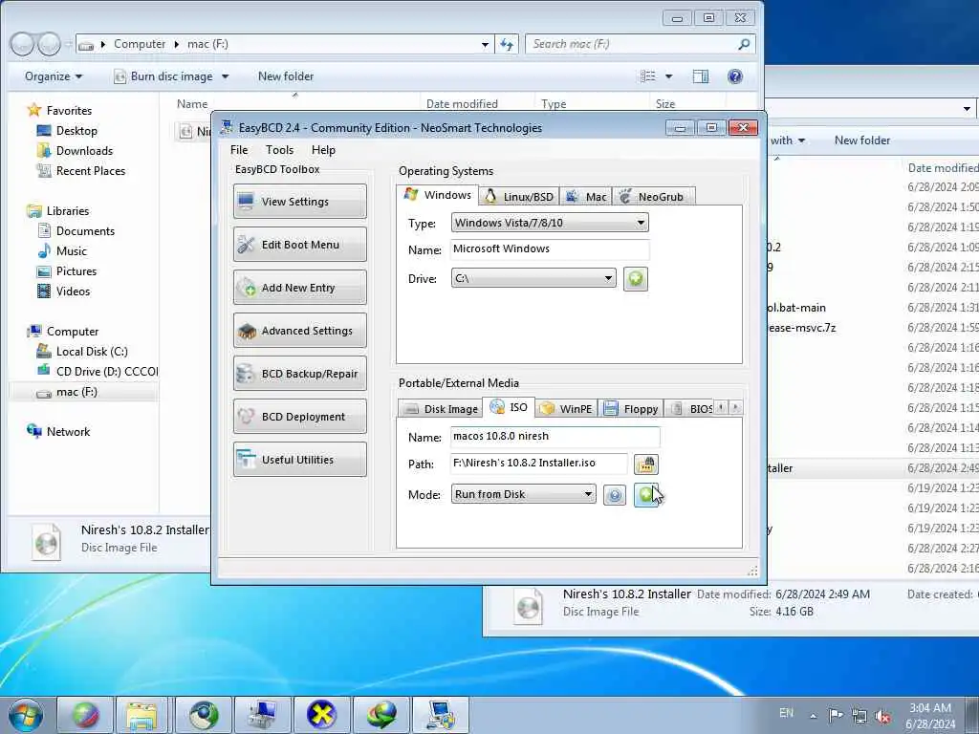Open the EasyBCD Help menu
This screenshot has width=979, height=734.
point(323,150)
